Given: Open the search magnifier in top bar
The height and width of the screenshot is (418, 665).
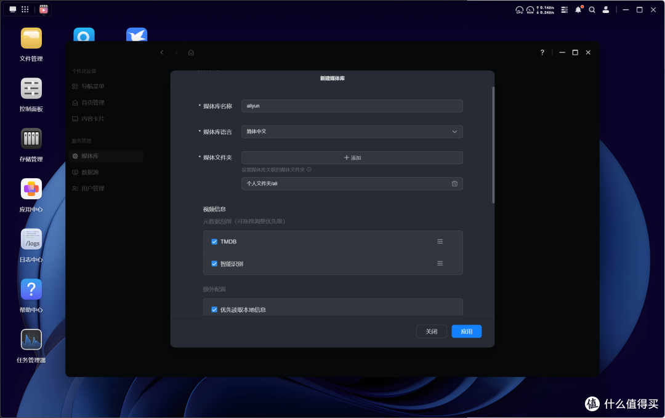Looking at the screenshot, I should pos(592,10).
